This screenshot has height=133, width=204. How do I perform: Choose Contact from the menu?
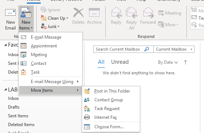51,63
